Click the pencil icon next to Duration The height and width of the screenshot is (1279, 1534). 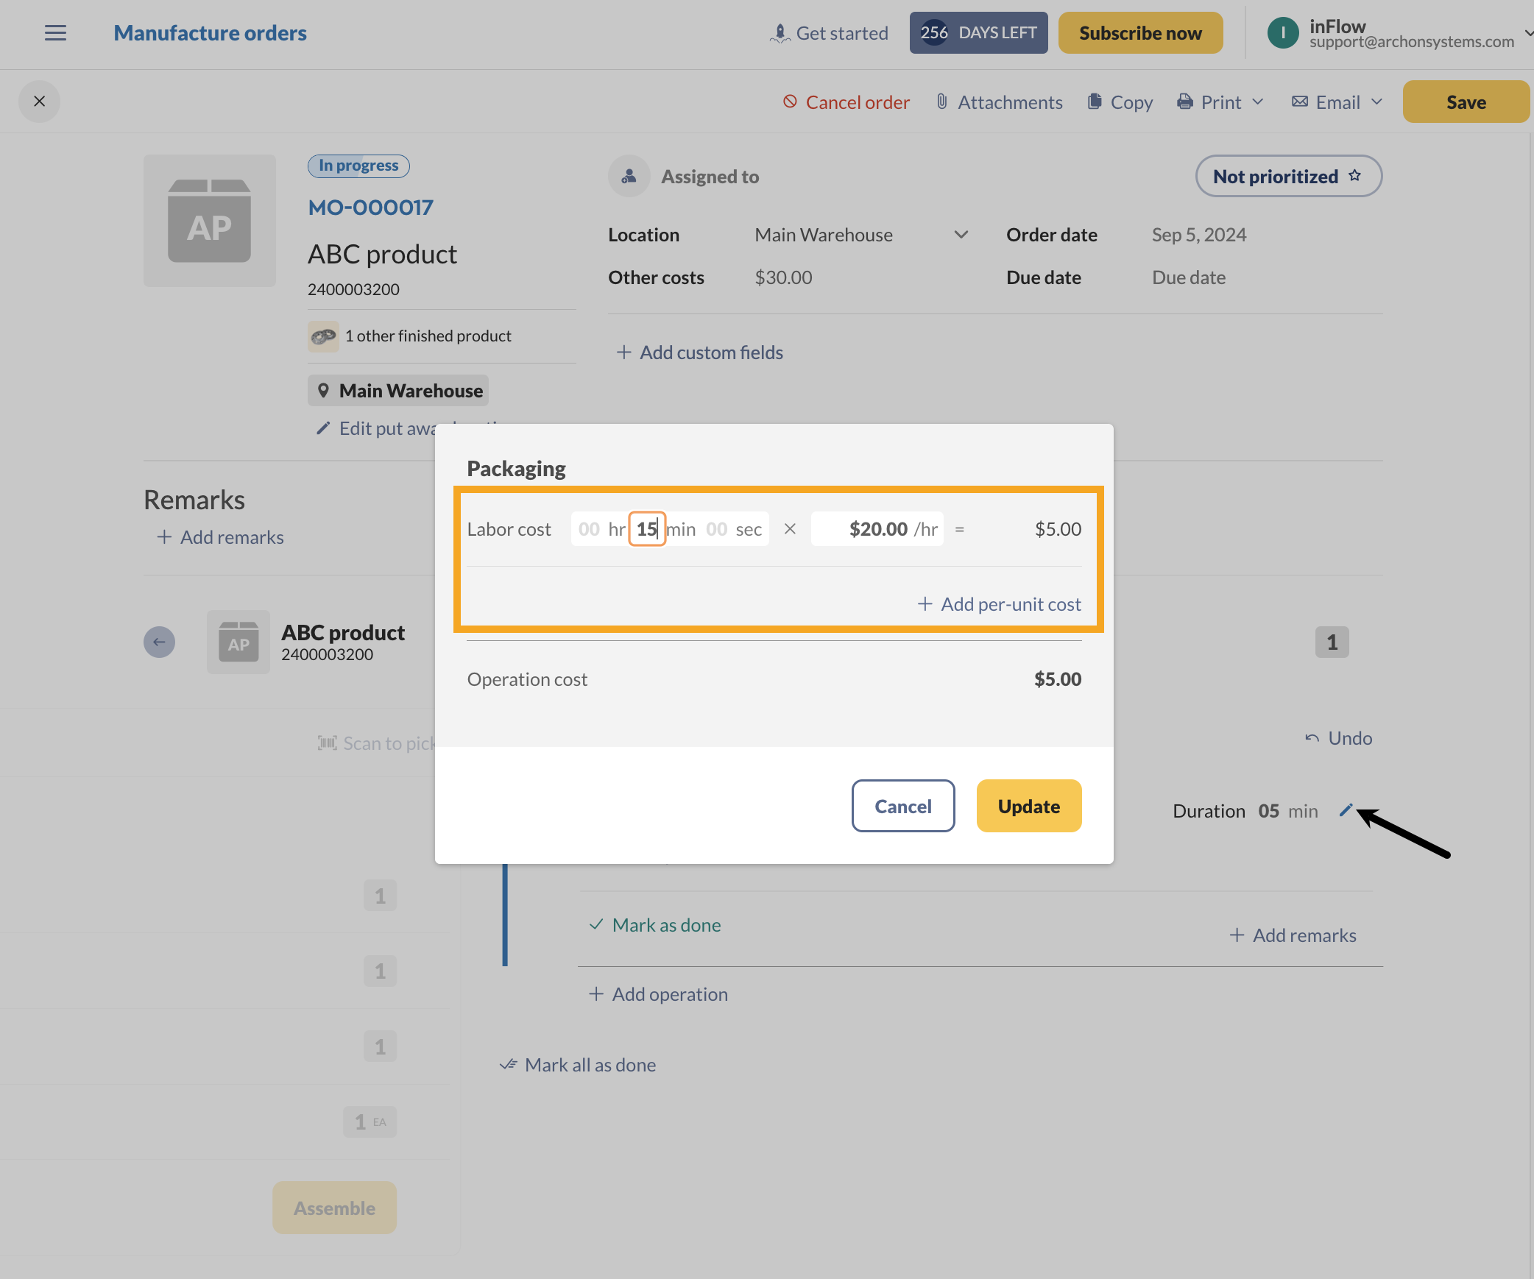point(1346,810)
